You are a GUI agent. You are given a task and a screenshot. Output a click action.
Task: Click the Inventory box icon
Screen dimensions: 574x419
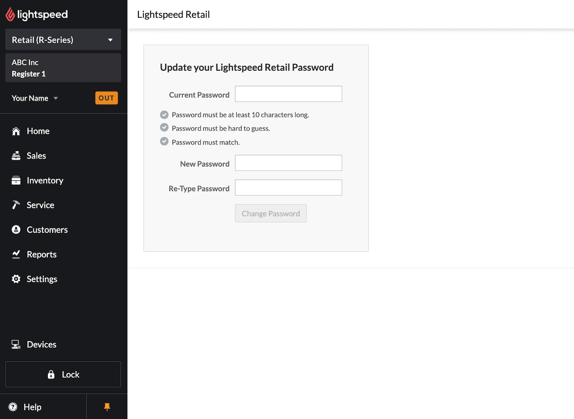(16, 180)
